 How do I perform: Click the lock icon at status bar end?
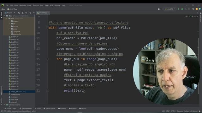tap(200, 111)
